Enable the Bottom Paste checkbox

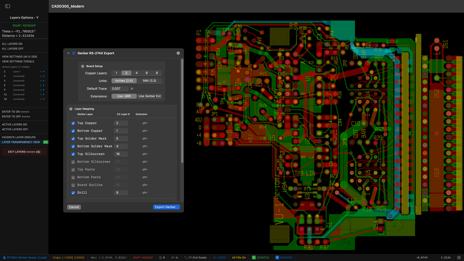click(x=73, y=177)
